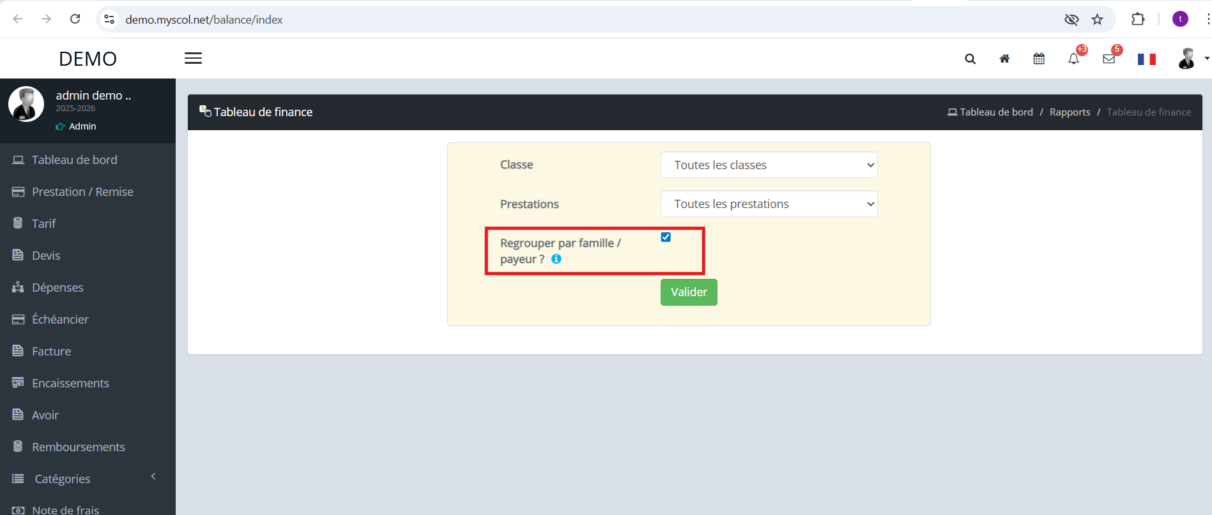Open the Prestations dropdown
Image resolution: width=1212 pixels, height=515 pixels.
point(769,204)
